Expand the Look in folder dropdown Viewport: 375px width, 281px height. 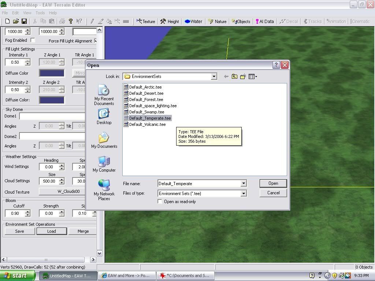pos(214,76)
